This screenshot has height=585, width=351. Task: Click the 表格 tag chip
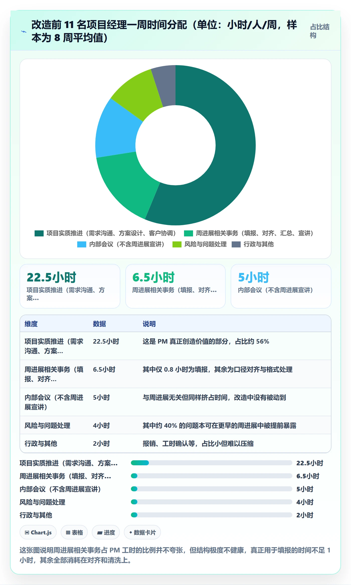74,532
